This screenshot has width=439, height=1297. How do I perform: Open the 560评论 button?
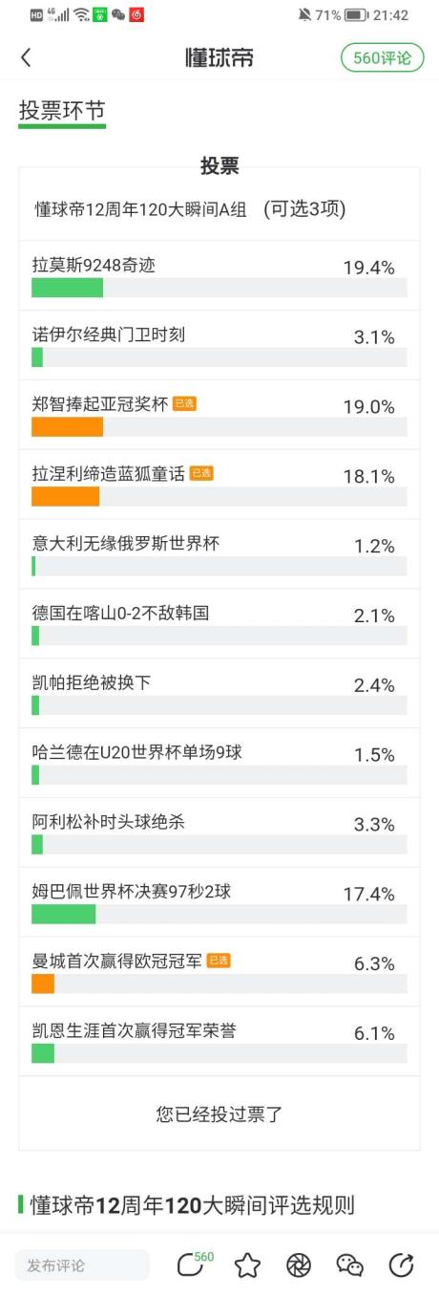[382, 57]
